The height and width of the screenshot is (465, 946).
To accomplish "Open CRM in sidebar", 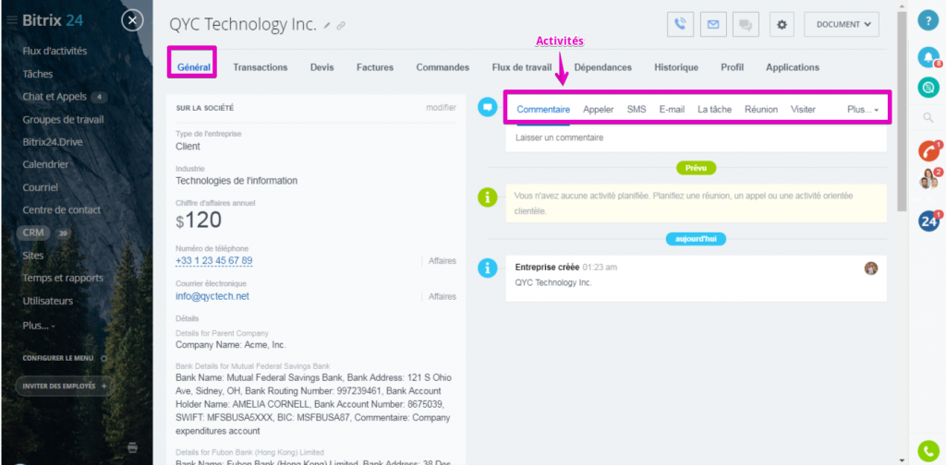I will click(x=33, y=232).
